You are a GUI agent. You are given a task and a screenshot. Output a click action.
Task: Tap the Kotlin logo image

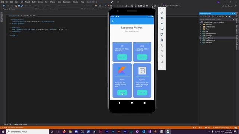tap(122, 70)
